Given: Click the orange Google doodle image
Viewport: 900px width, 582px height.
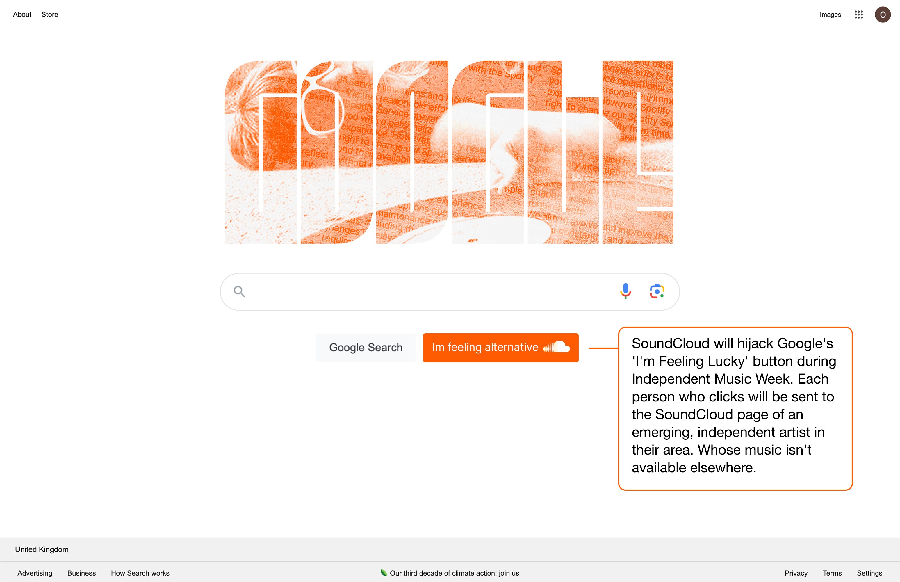Looking at the screenshot, I should tap(449, 152).
